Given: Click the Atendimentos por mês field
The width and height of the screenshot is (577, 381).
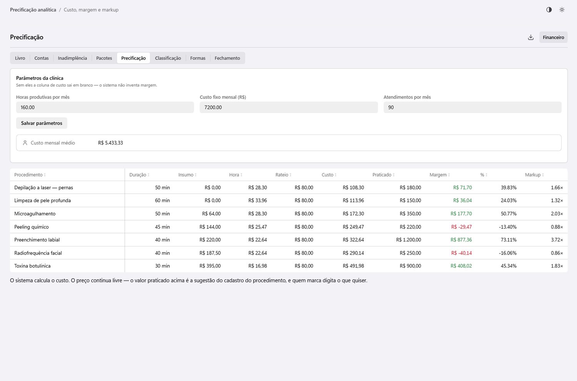Looking at the screenshot, I should tap(472, 107).
